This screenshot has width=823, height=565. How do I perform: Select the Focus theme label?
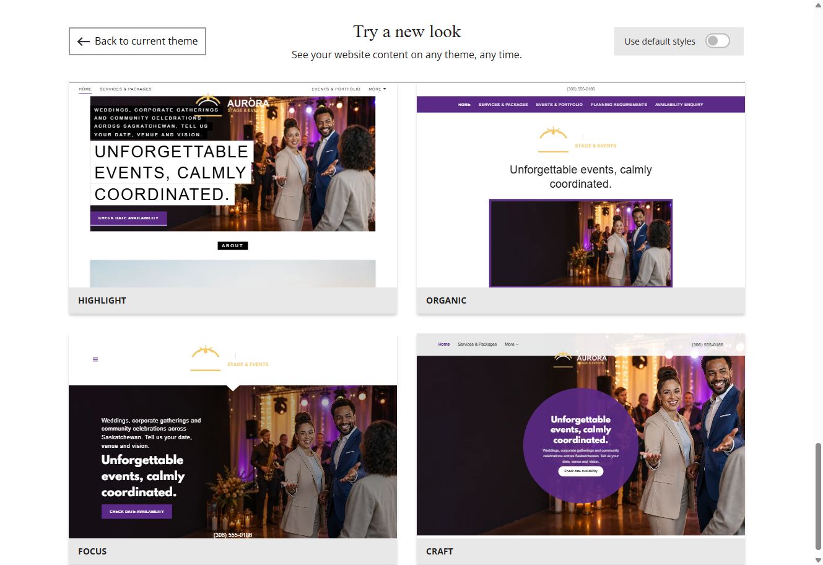92,551
